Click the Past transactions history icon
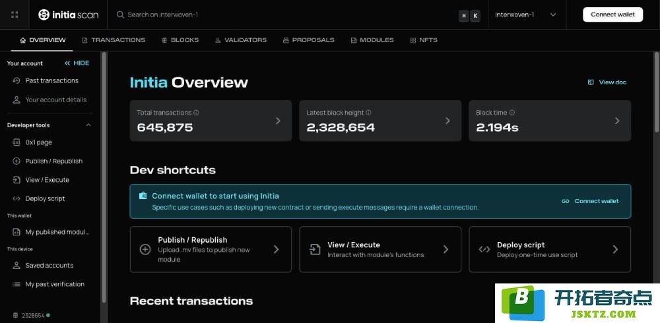This screenshot has width=660, height=323. [x=16, y=80]
